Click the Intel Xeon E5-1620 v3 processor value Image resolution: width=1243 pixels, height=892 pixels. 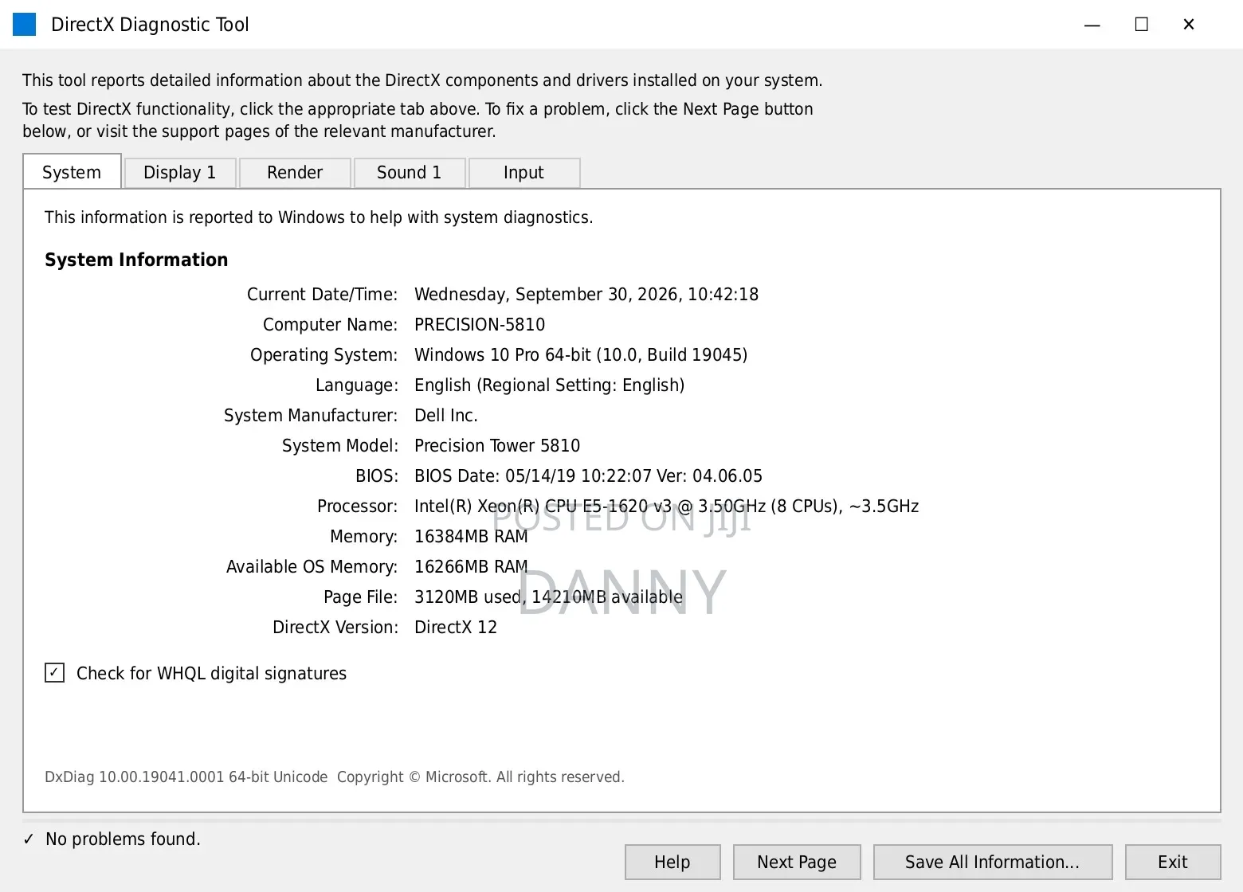[666, 507]
